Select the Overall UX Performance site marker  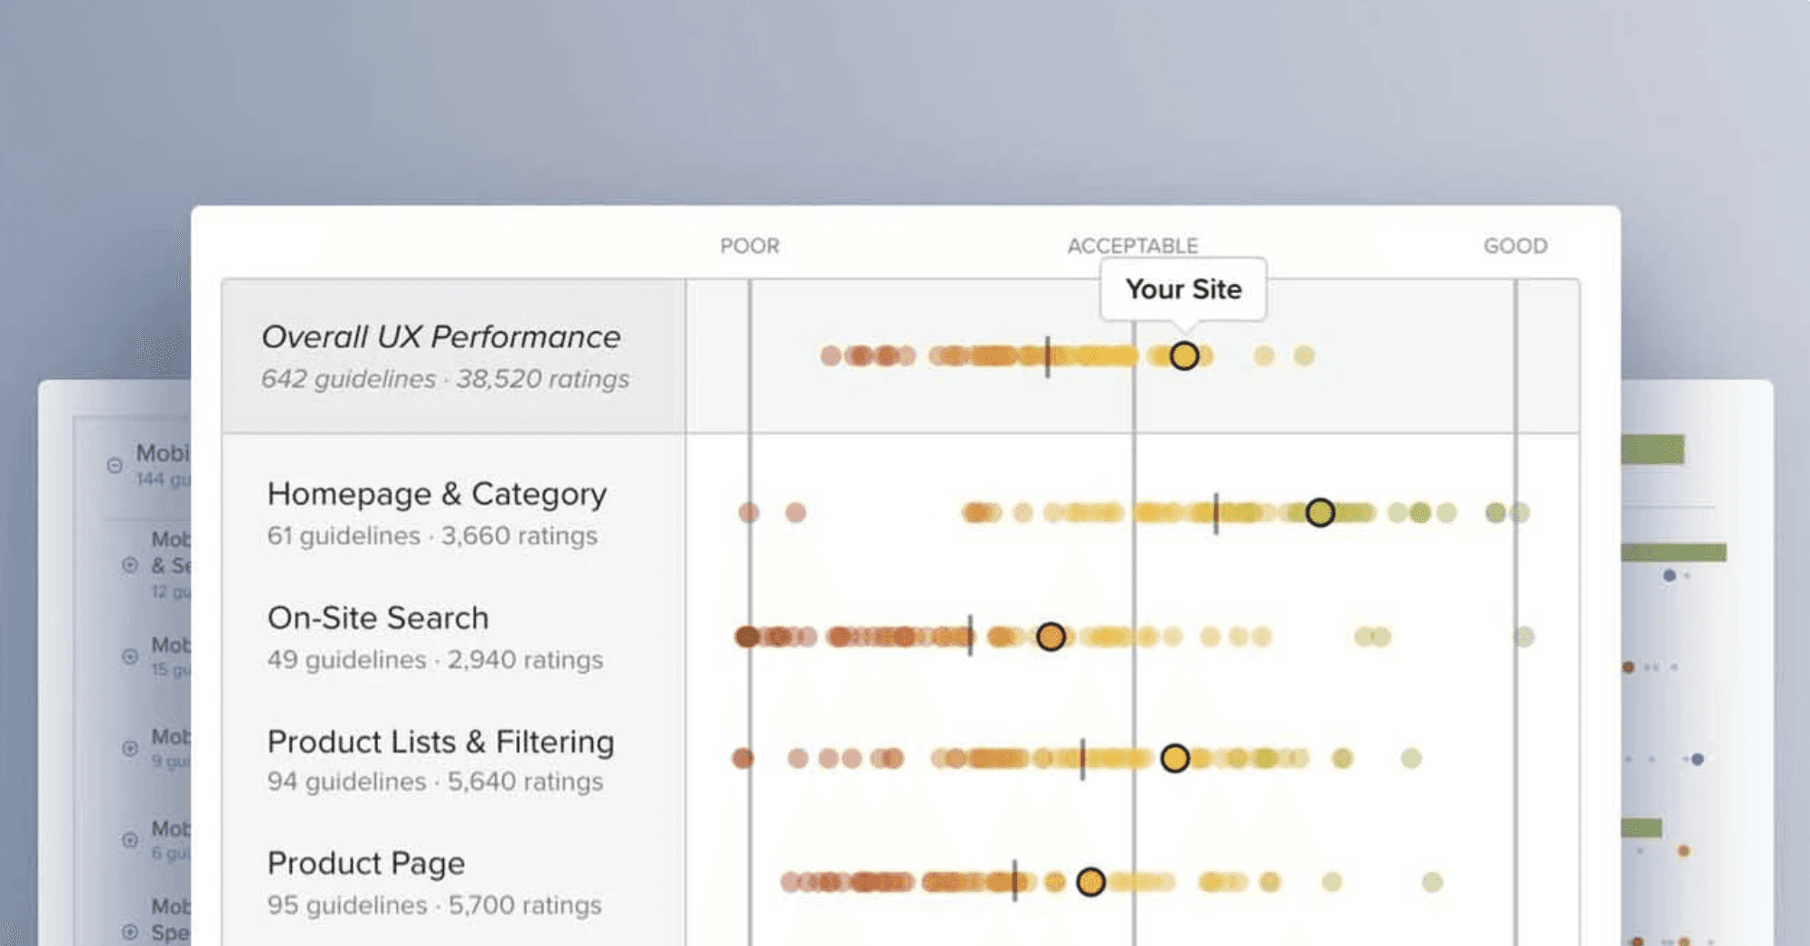(1184, 356)
